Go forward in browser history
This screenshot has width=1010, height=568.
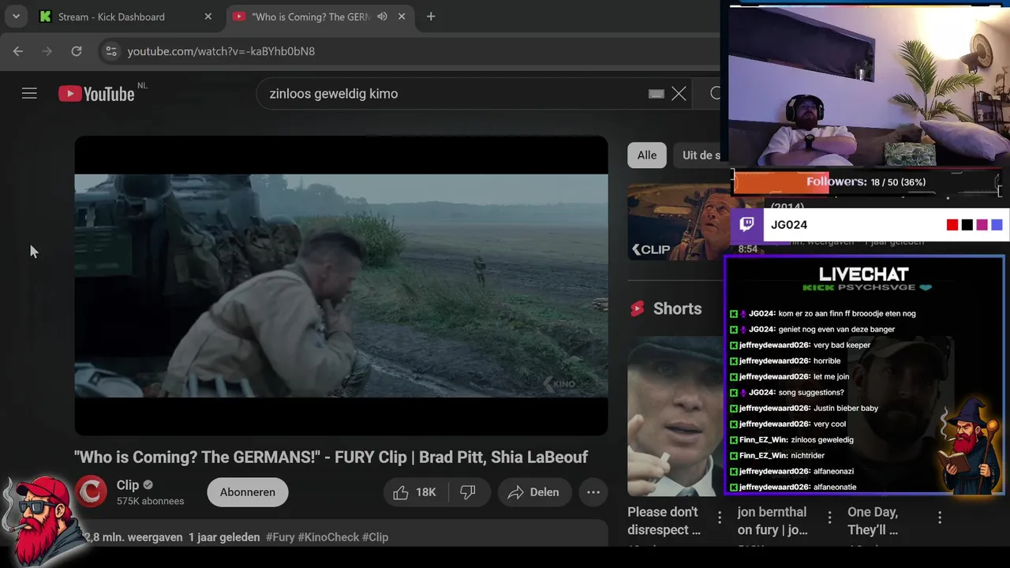click(x=47, y=51)
